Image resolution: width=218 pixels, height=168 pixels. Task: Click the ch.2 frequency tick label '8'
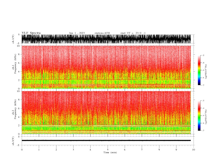(19, 100)
